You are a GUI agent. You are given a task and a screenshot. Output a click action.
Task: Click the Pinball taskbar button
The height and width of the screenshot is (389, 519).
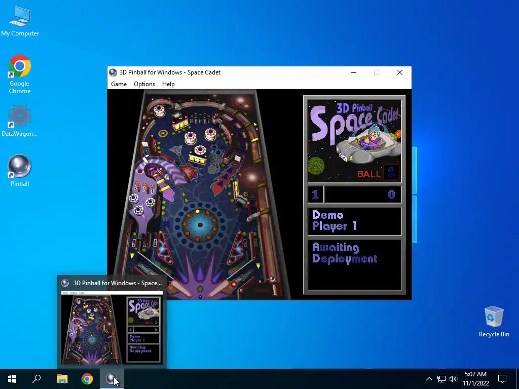point(112,379)
